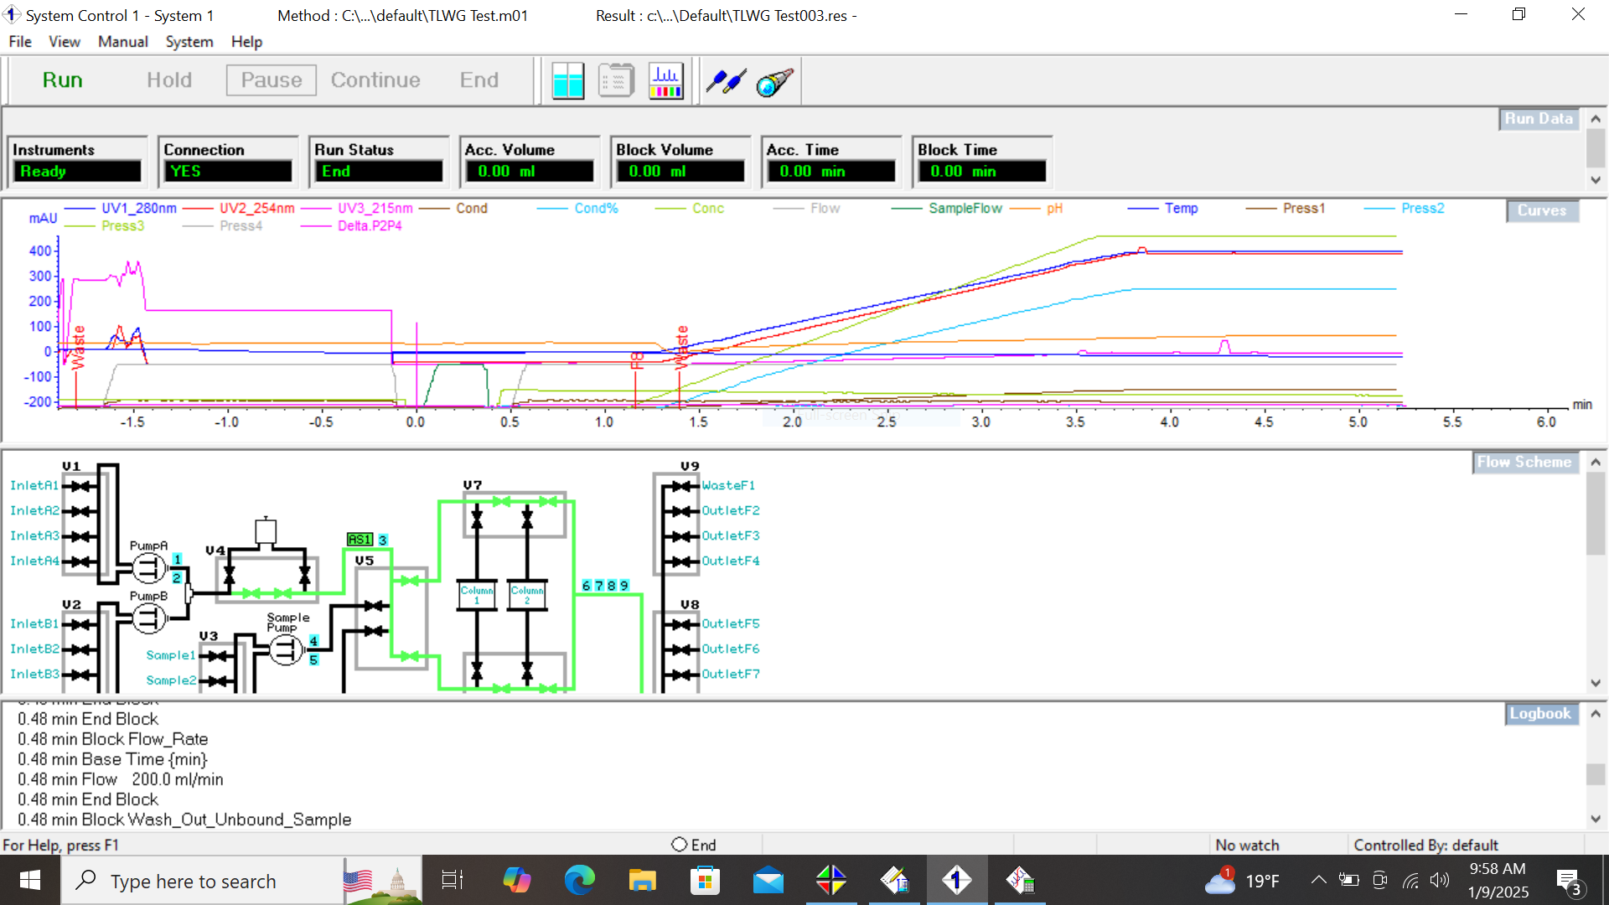Click the blue connector plugs connection icon

[x=726, y=80]
